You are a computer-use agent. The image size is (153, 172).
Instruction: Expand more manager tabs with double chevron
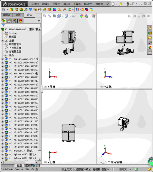point(39,21)
